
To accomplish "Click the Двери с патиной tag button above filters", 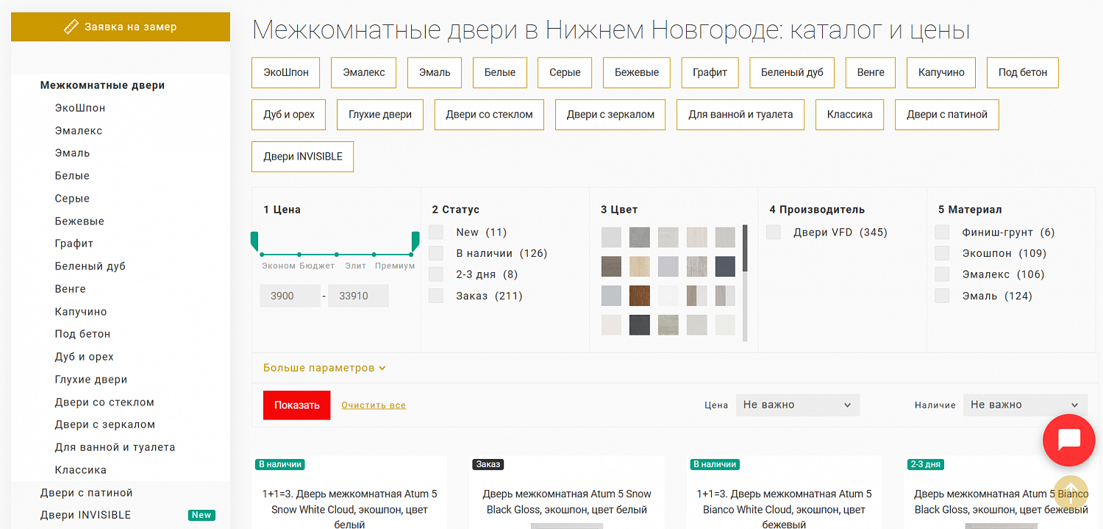I will (947, 115).
